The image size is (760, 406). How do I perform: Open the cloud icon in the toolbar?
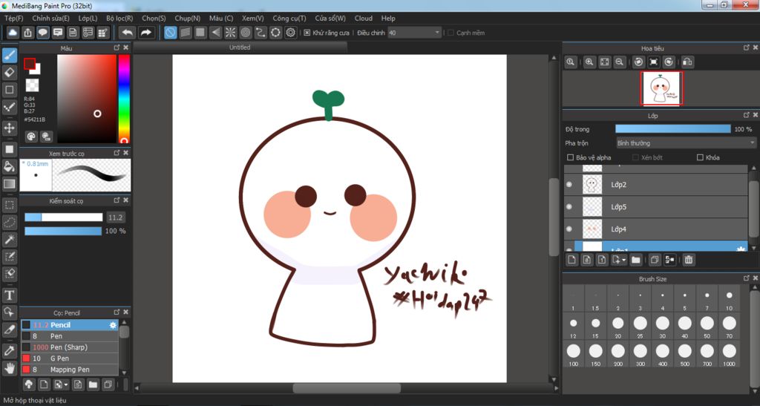coord(13,33)
